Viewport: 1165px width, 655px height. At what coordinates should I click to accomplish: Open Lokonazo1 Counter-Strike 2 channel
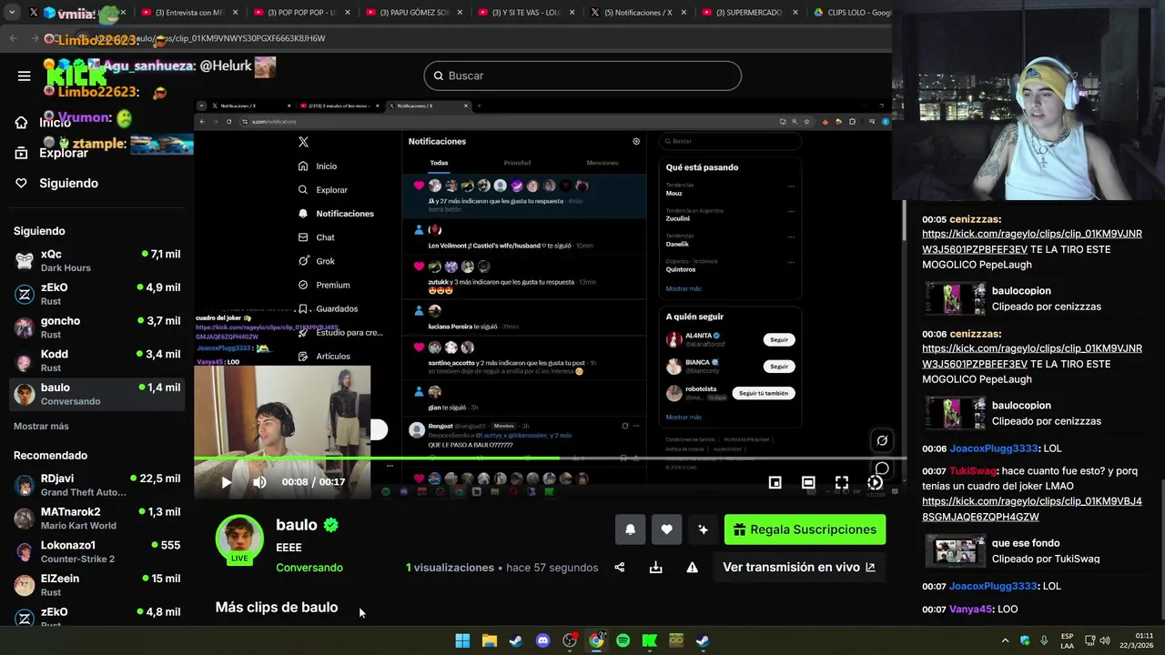(x=96, y=551)
